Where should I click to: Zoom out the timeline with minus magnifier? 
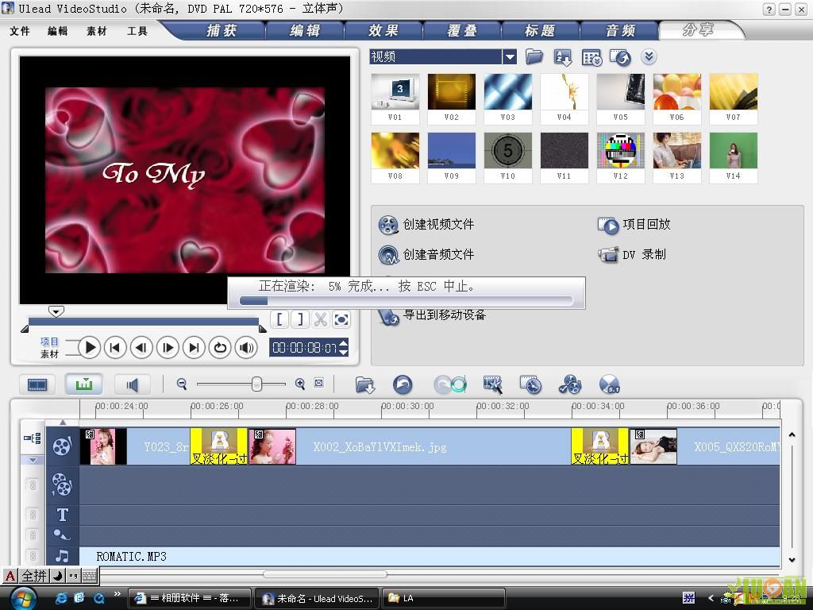[182, 384]
